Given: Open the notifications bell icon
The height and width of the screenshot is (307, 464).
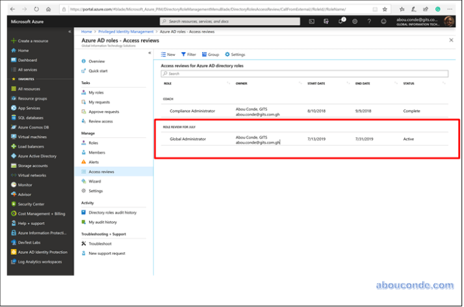Looking at the screenshot, I should [x=341, y=21].
